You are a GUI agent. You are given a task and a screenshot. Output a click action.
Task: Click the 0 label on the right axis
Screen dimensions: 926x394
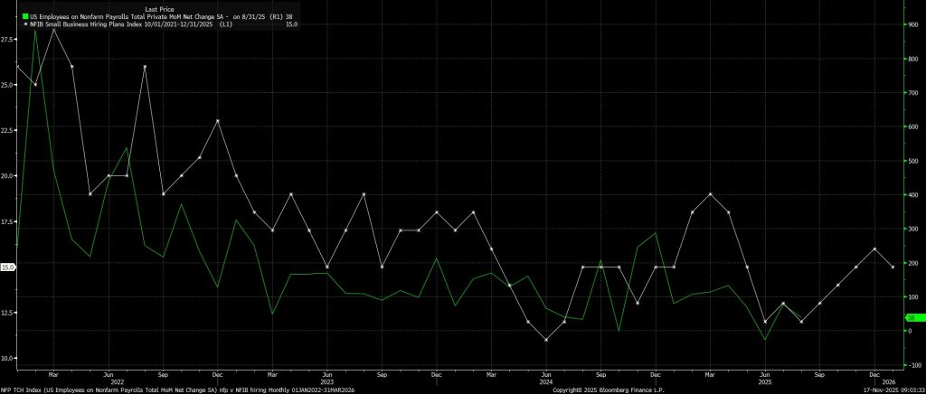(x=911, y=331)
